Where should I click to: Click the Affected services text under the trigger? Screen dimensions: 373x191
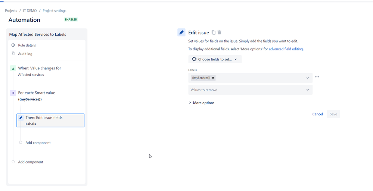(31, 75)
